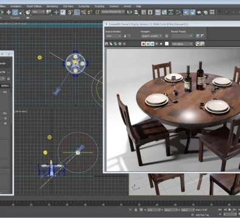Open the Rendering menu

click(x=52, y=6)
